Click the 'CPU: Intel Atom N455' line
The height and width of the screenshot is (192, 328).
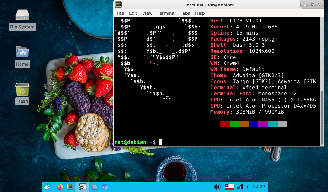(263, 100)
